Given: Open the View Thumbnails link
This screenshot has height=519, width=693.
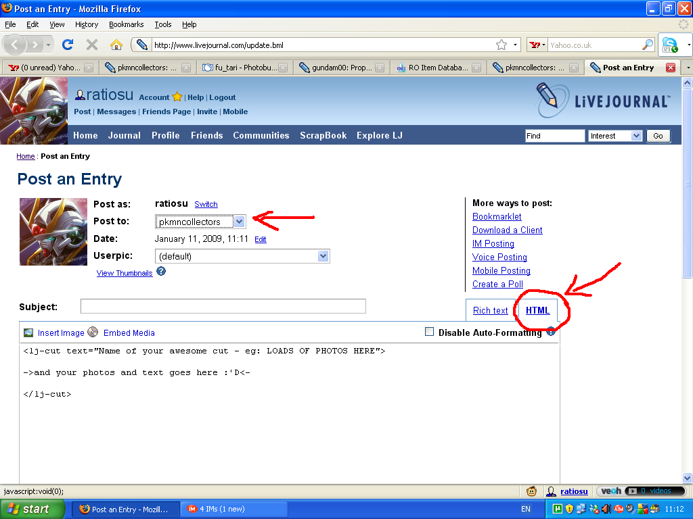Looking at the screenshot, I should tap(125, 273).
